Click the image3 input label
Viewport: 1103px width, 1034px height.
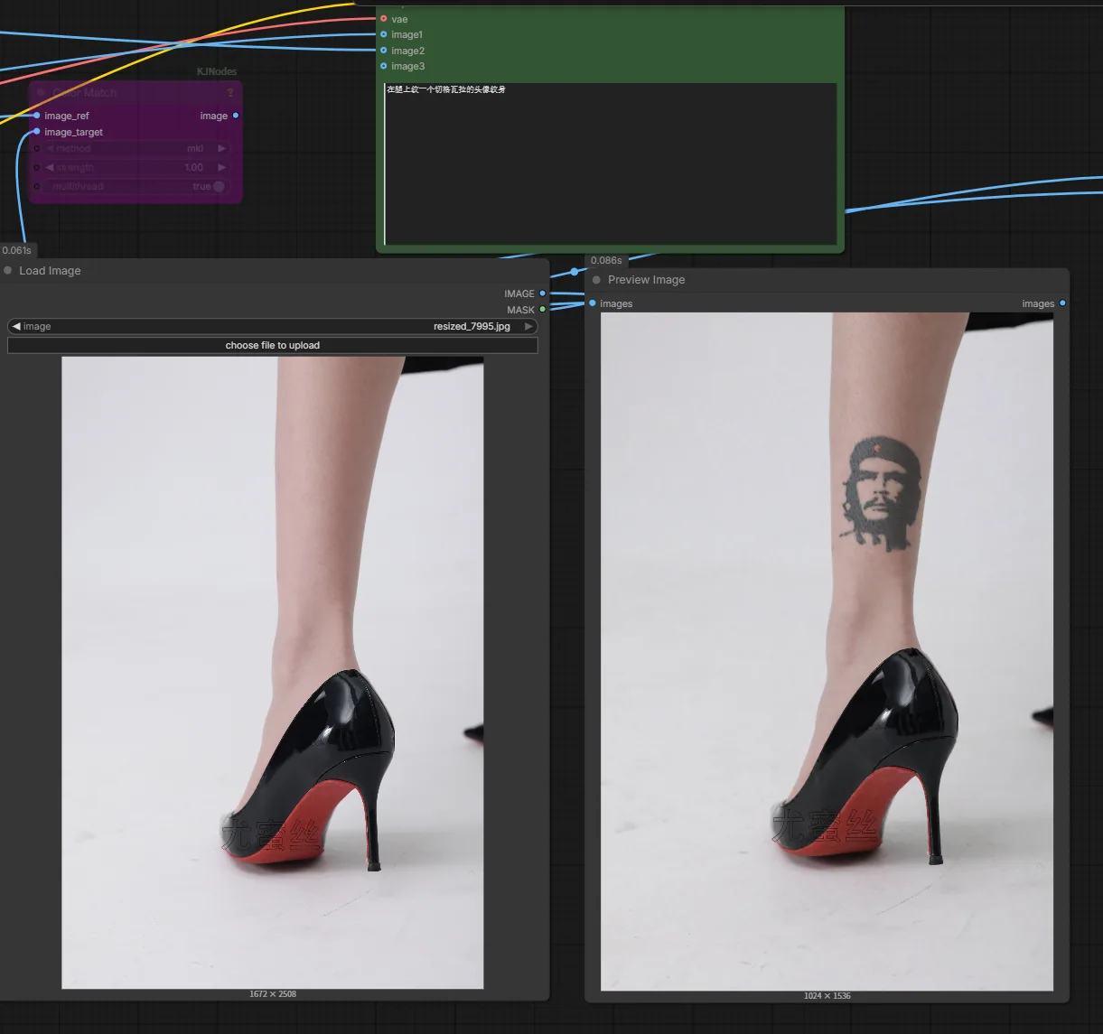(x=407, y=66)
